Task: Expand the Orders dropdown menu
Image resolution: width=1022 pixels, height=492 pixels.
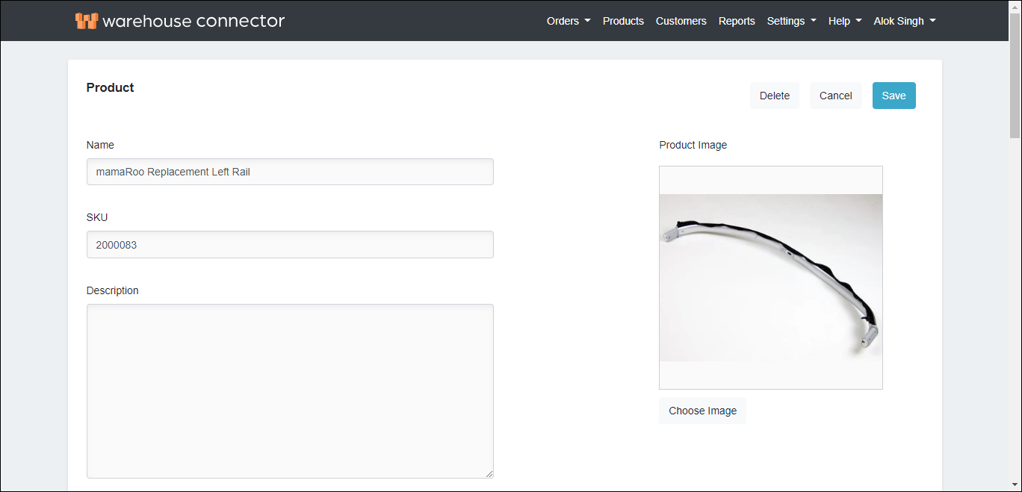Action: tap(569, 21)
